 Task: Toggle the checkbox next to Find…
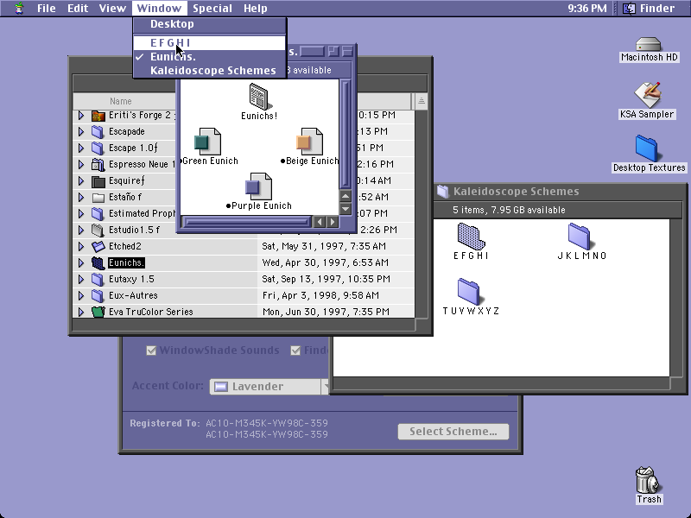(295, 351)
